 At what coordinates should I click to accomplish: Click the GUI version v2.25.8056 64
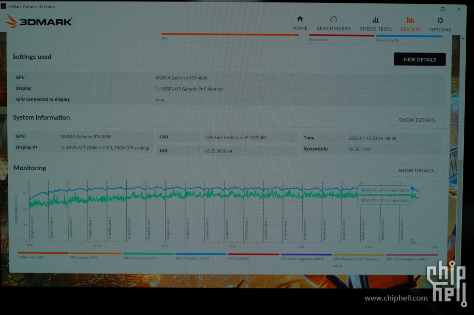tap(218, 151)
